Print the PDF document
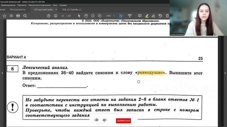Image resolution: width=227 pixels, height=127 pixels. pyautogui.click(x=18, y=16)
